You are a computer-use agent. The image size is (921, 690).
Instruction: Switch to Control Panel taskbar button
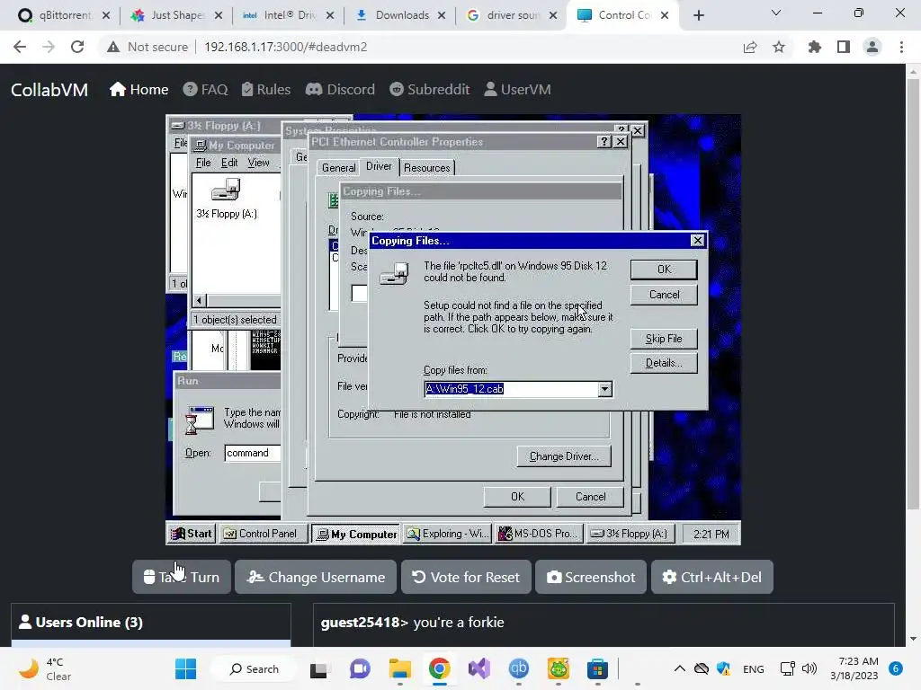coord(264,534)
